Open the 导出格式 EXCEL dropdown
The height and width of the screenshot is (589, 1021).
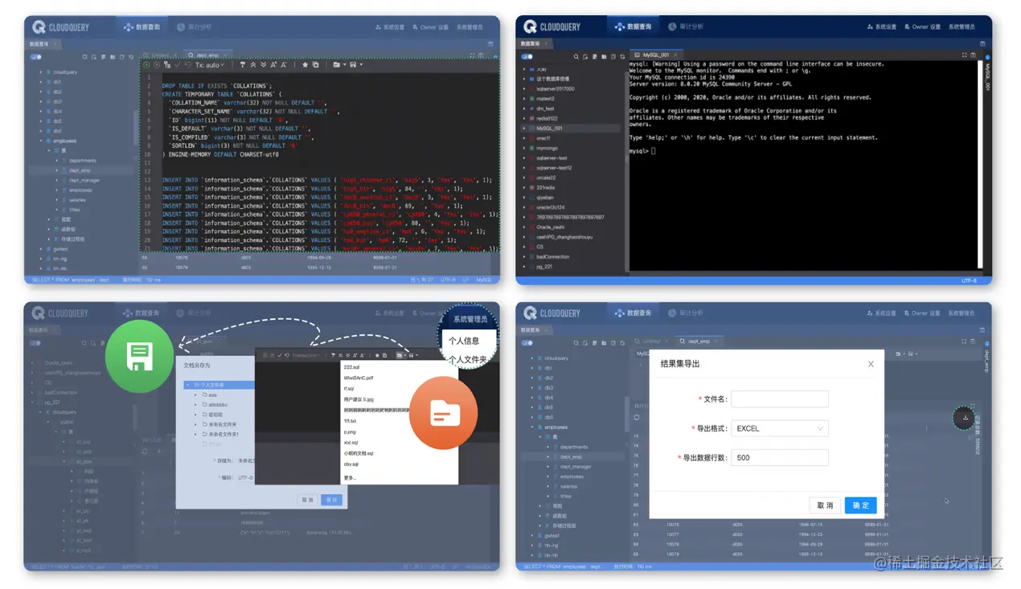(x=780, y=428)
